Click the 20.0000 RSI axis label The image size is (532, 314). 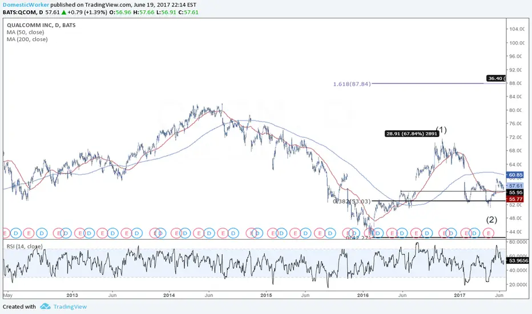tap(518, 284)
